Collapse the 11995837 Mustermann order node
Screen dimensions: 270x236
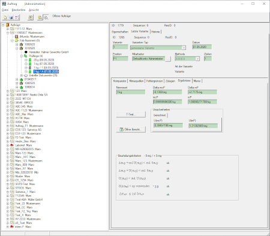coord(8,33)
